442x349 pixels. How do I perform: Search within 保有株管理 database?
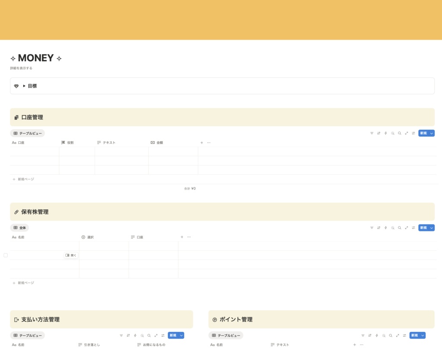tap(399, 227)
